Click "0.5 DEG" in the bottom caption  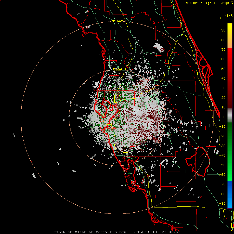point(118,232)
